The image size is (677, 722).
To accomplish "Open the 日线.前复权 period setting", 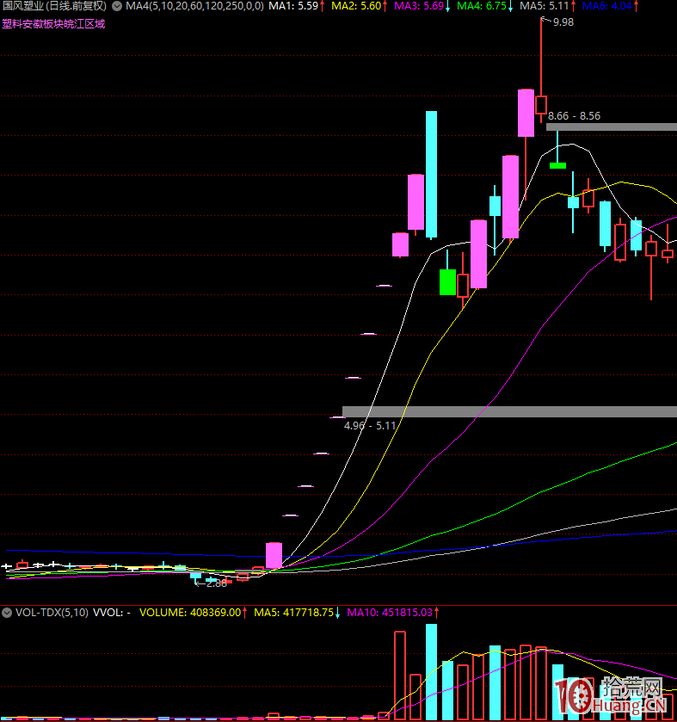I will point(77,6).
